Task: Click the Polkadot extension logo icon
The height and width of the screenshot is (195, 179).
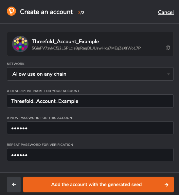Action: tap(11, 11)
